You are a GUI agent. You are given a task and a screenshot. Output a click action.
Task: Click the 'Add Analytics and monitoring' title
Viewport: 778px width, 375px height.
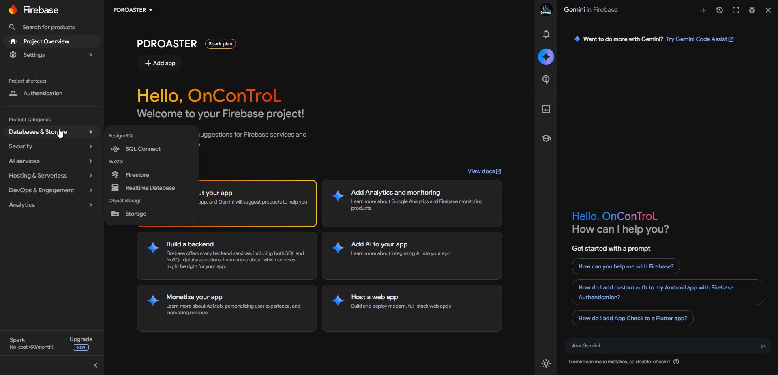tap(396, 192)
